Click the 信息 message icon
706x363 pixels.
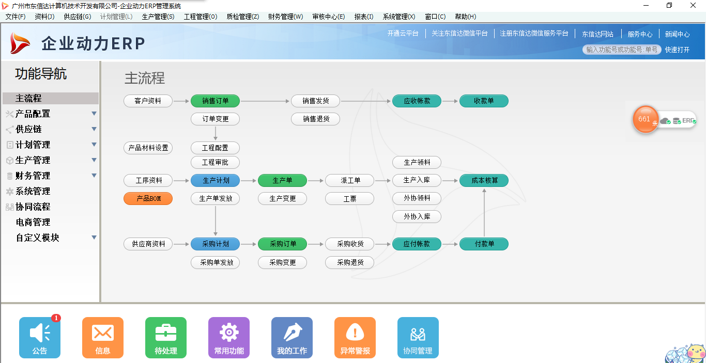click(103, 337)
